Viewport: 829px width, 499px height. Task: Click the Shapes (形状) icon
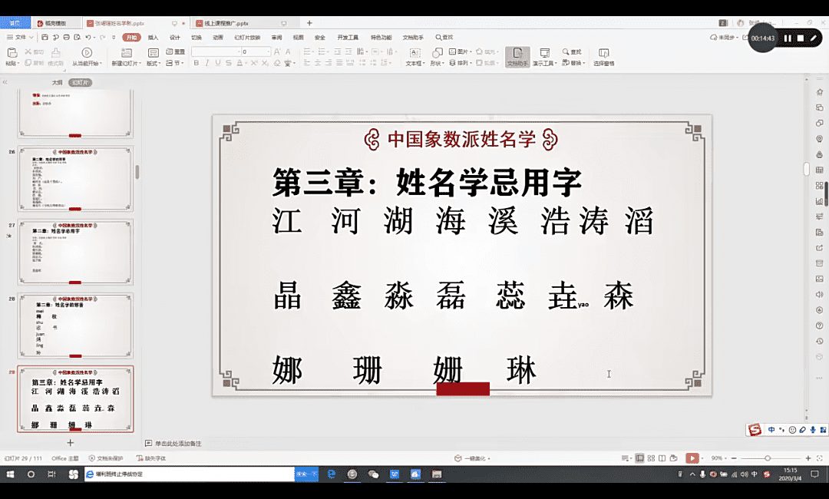437,53
